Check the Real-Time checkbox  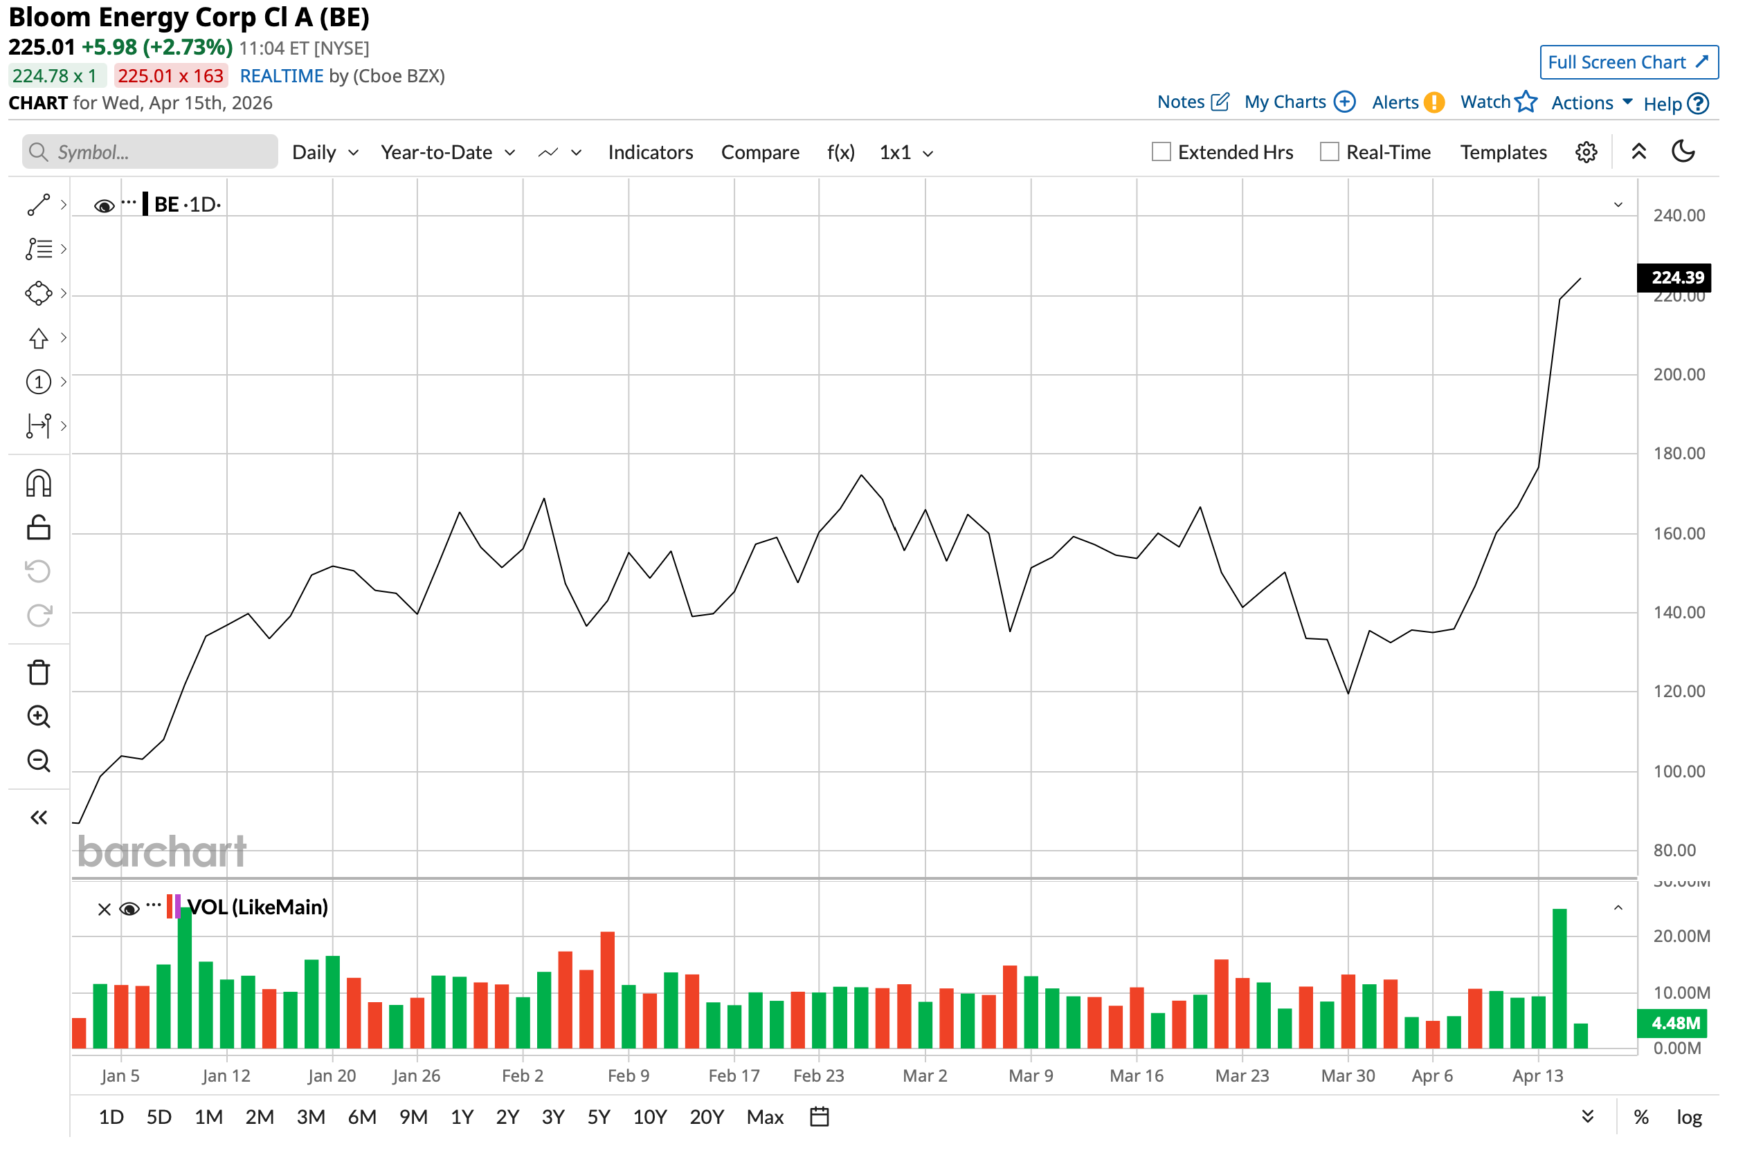coord(1329,151)
